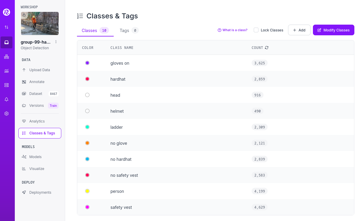Screen dimensions: 360x221
Task: Open Upload Data in sidebar
Action: click(x=40, y=70)
